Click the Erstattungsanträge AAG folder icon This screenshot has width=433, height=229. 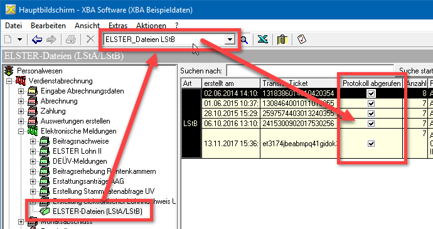45,181
